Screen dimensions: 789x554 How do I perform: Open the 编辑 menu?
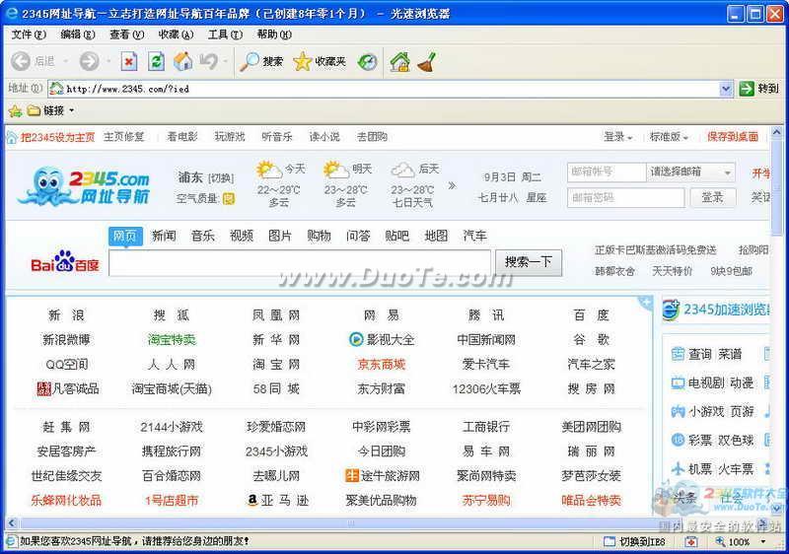[78, 35]
